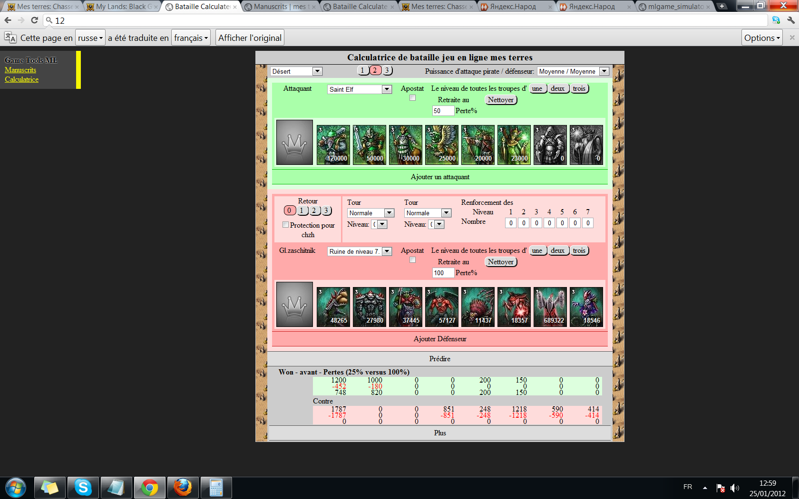Open Skype from the taskbar
The height and width of the screenshot is (499, 799).
(83, 488)
